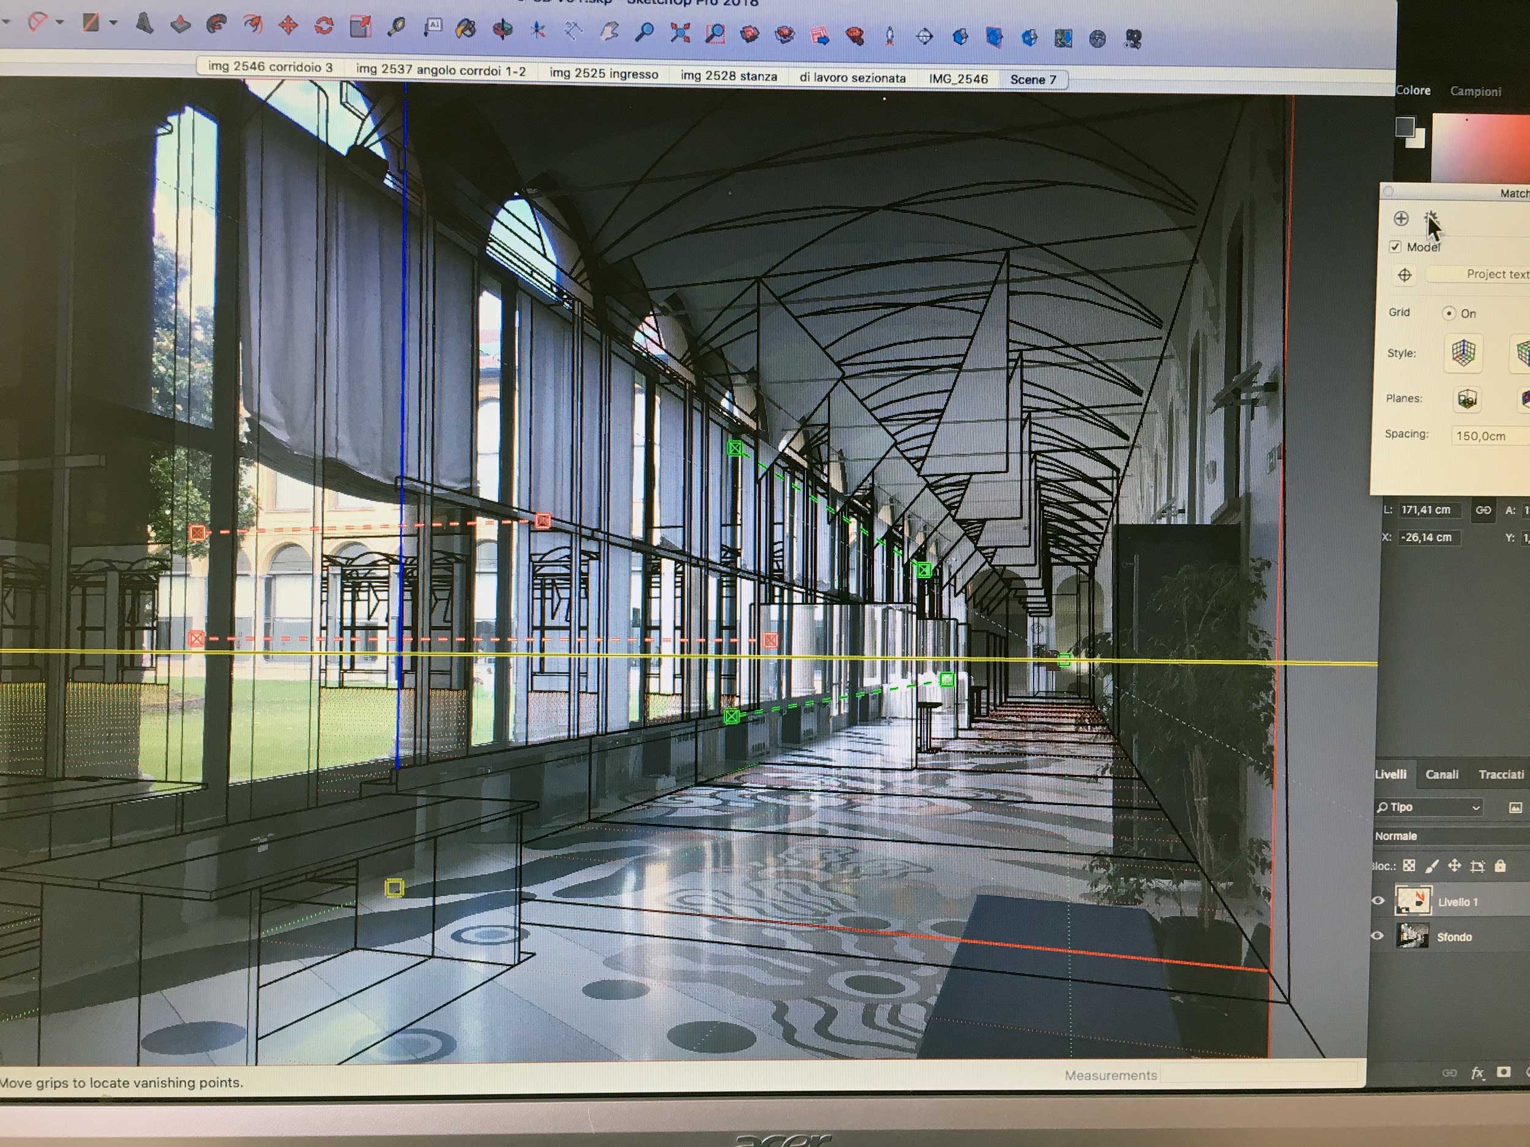Select the Scale tool
This screenshot has width=1530, height=1147.
(360, 27)
